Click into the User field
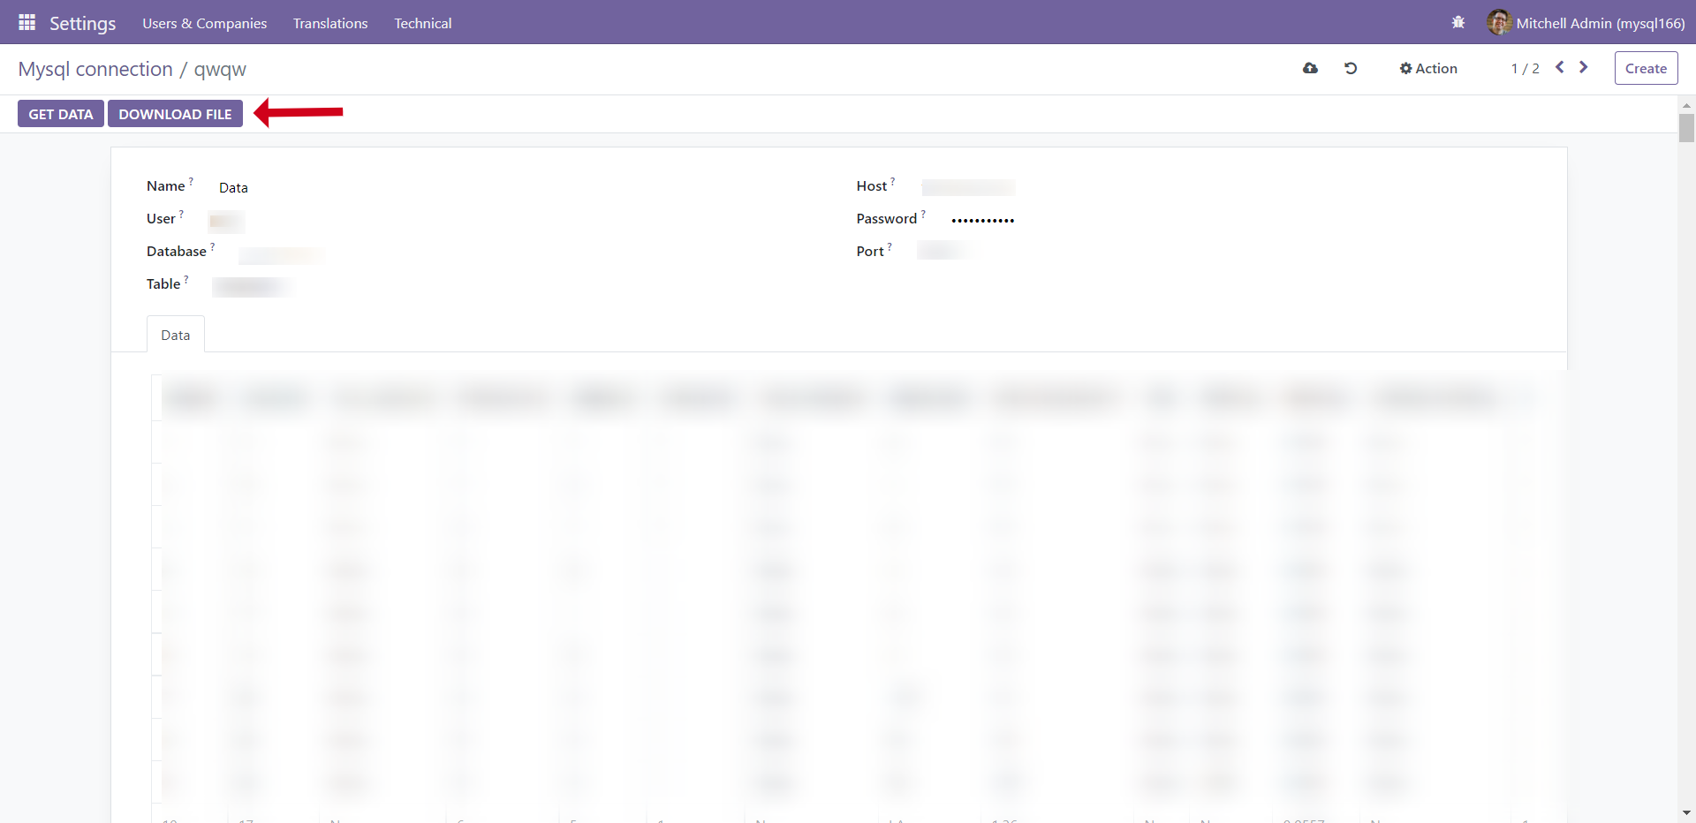The image size is (1696, 823). (227, 221)
